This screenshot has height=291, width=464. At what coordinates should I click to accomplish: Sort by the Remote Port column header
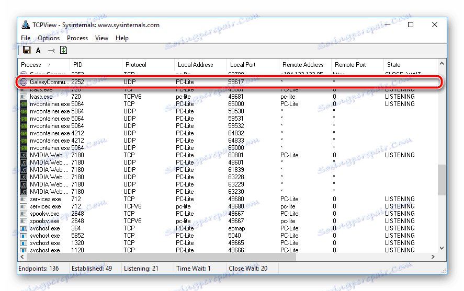pyautogui.click(x=357, y=65)
